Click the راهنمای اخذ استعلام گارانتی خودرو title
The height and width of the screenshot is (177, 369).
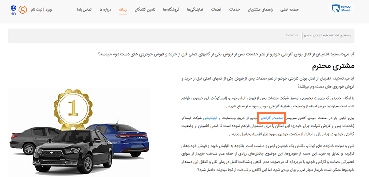tap(327, 35)
